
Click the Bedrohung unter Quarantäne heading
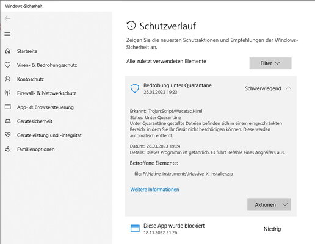[178, 85]
